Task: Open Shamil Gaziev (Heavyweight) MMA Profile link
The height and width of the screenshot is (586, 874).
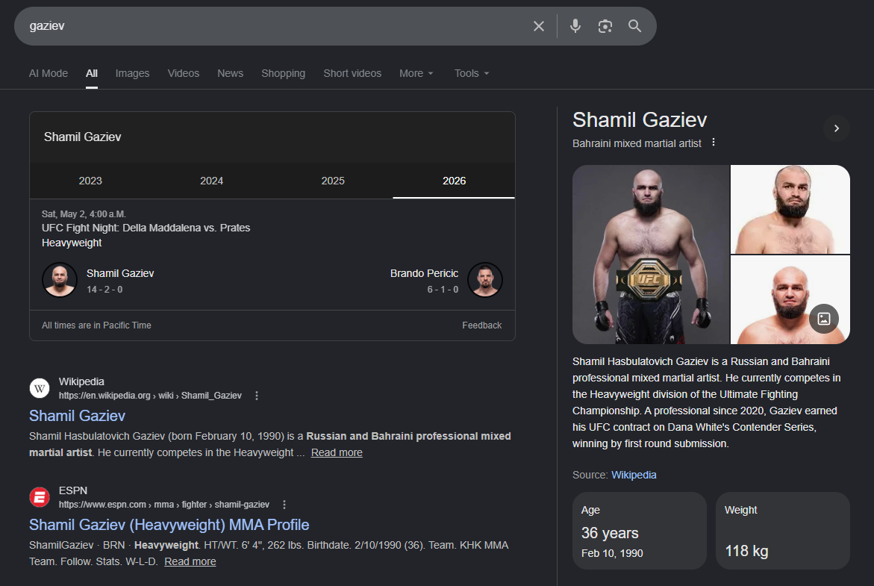Action: [x=169, y=525]
